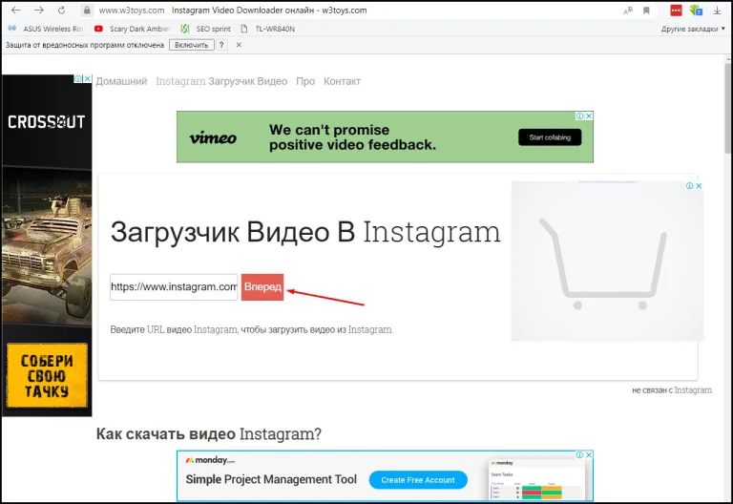This screenshot has width=733, height=504.
Task: Click the page translate icon in address bar
Action: click(628, 10)
